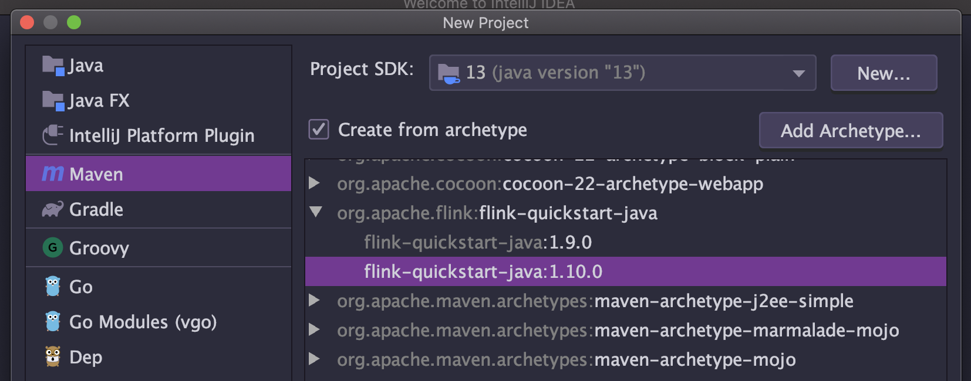Image resolution: width=971 pixels, height=381 pixels.
Task: Click the Go gopher icon
Action: click(53, 287)
